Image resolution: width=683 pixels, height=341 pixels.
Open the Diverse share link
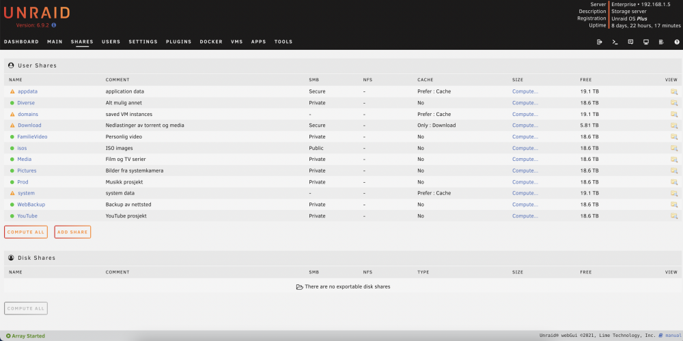[x=26, y=103]
